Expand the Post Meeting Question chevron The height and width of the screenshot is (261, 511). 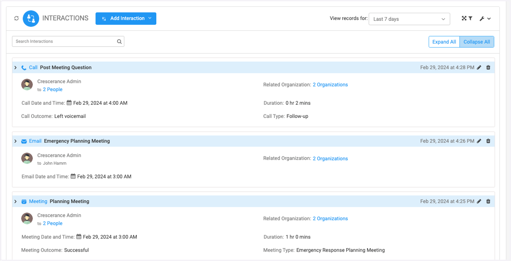(x=15, y=67)
